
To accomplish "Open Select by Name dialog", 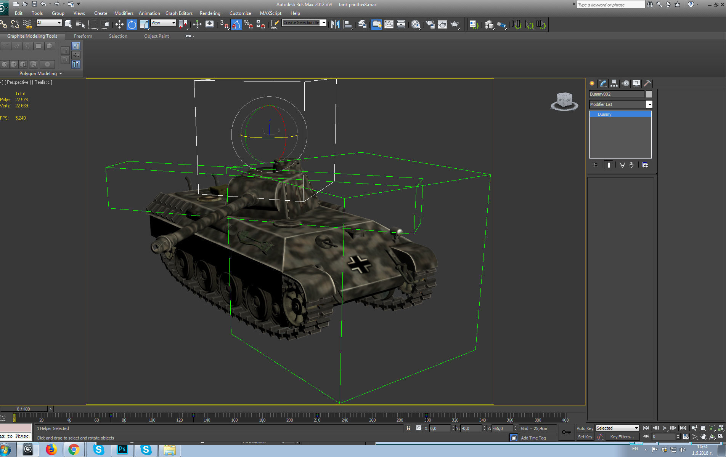I will pos(80,24).
